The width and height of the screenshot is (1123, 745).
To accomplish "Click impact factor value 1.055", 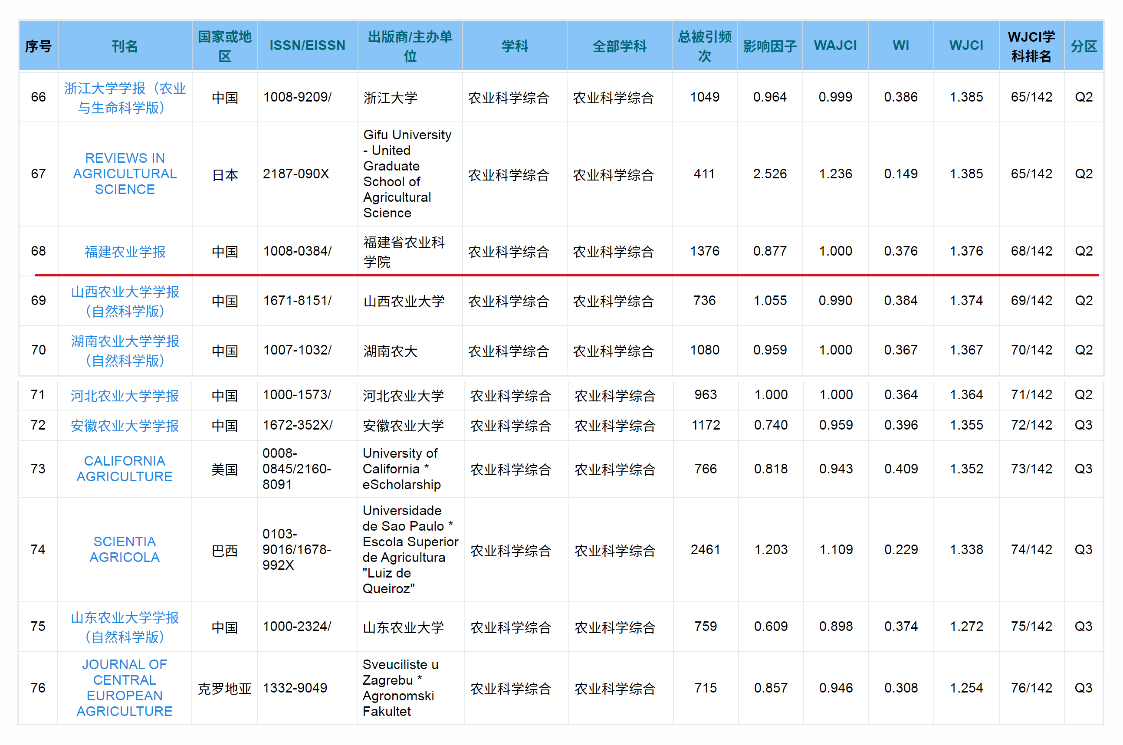I will coord(770,300).
